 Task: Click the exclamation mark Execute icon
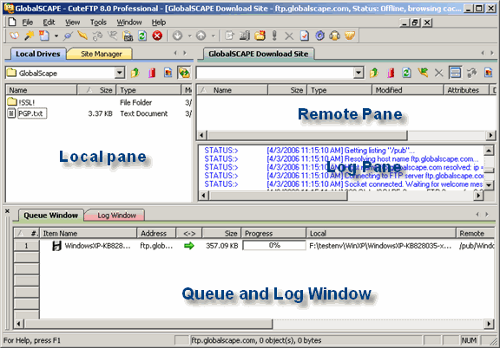click(x=274, y=35)
